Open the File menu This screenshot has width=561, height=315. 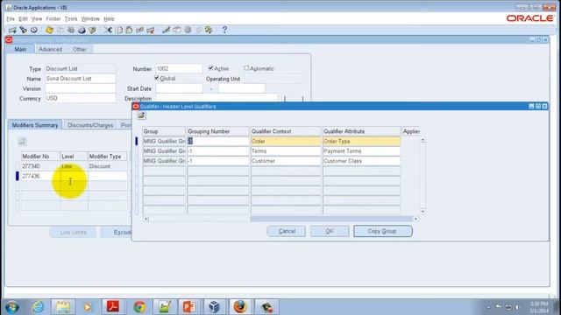click(x=11, y=18)
